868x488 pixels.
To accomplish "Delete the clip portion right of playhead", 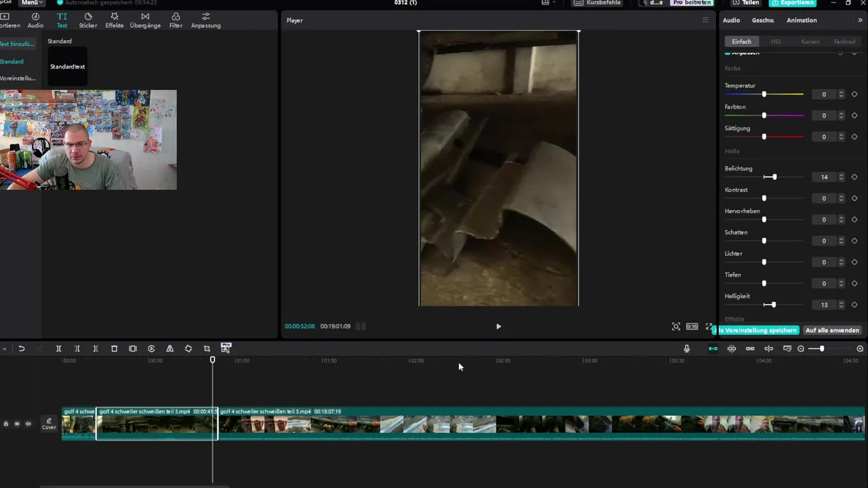I will coord(96,348).
